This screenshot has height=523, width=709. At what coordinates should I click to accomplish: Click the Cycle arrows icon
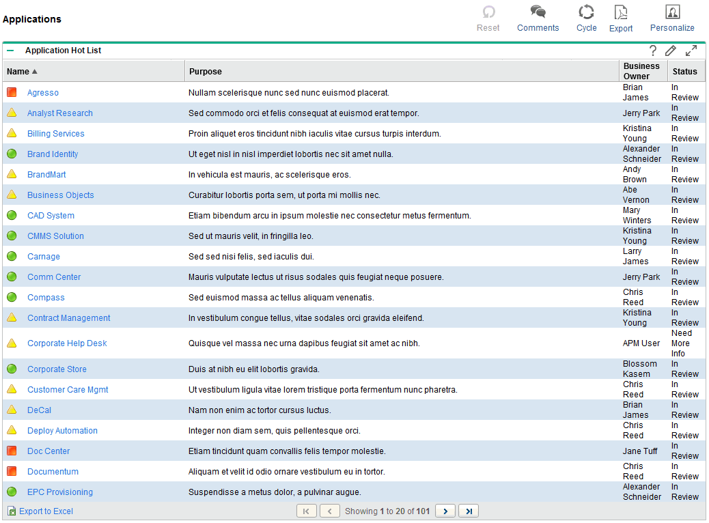click(x=586, y=12)
